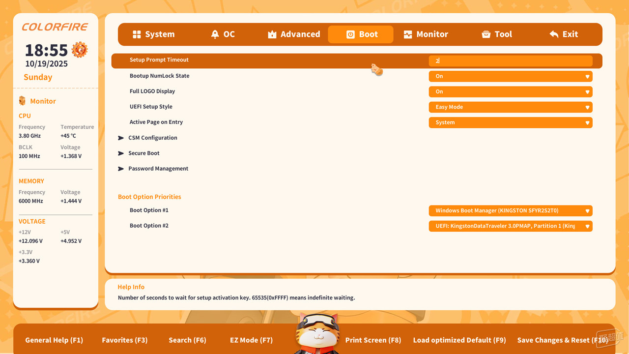Click the Monitor tab waveform icon
The height and width of the screenshot is (354, 629).
(408, 34)
